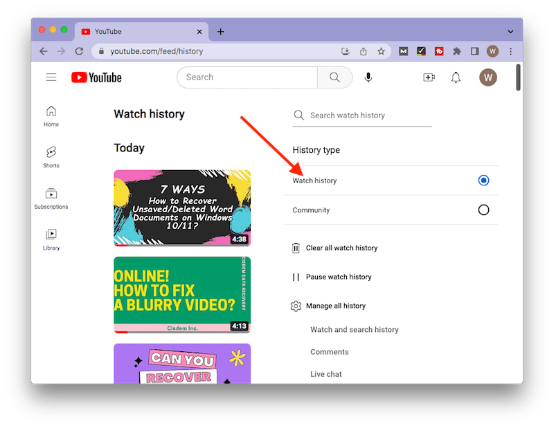Viewport: 554px width, 428px height.
Task: Open Watch and search history settings
Action: (354, 330)
